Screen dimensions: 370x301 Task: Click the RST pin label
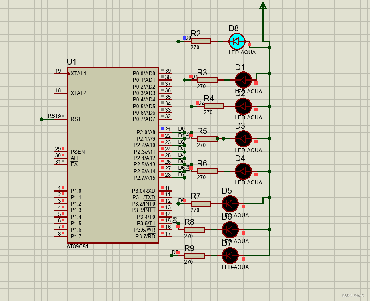pos(76,119)
